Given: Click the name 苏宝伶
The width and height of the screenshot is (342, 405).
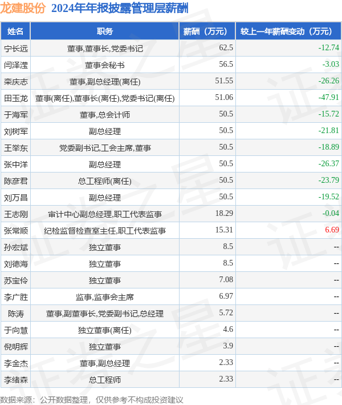Looking at the screenshot, I should [16, 280].
